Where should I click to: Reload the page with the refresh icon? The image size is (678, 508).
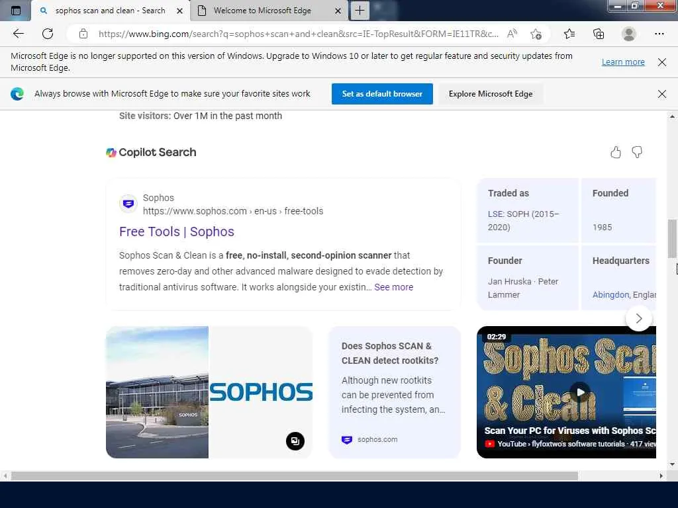pos(48,34)
